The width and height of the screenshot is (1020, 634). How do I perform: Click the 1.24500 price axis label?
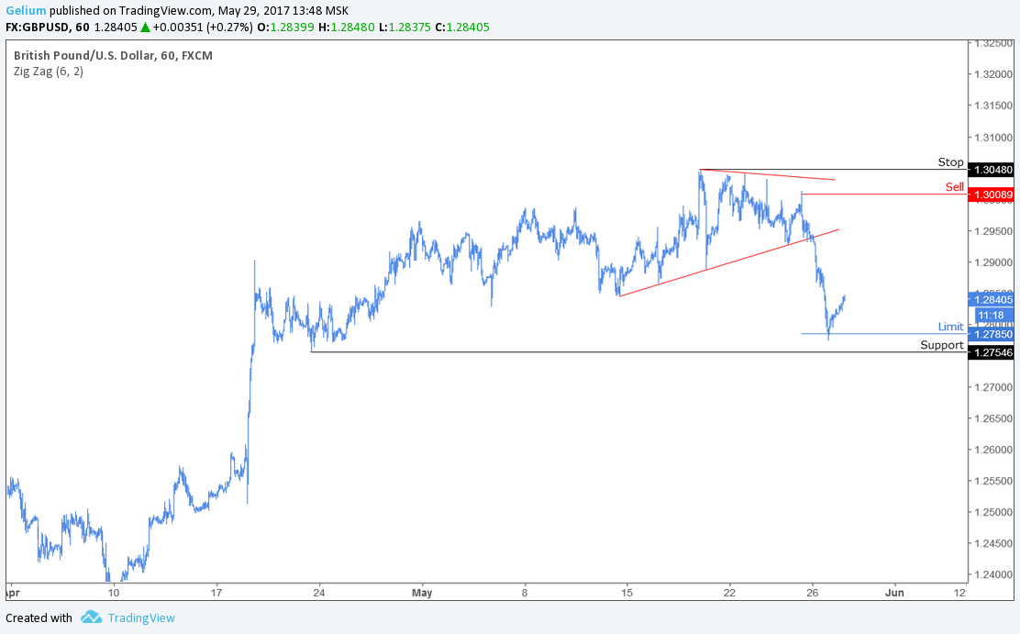[x=993, y=543]
